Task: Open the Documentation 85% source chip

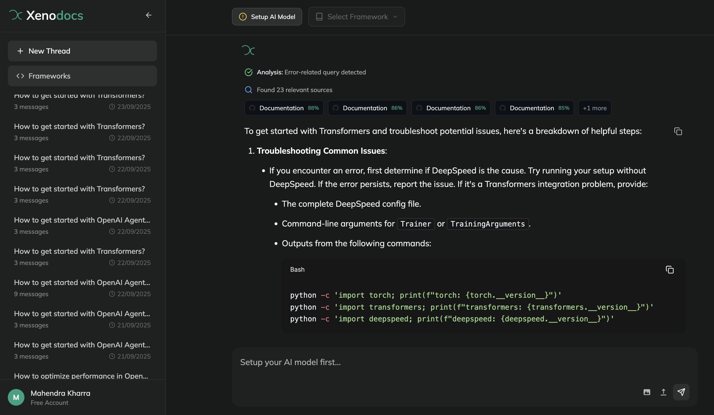Action: tap(534, 108)
